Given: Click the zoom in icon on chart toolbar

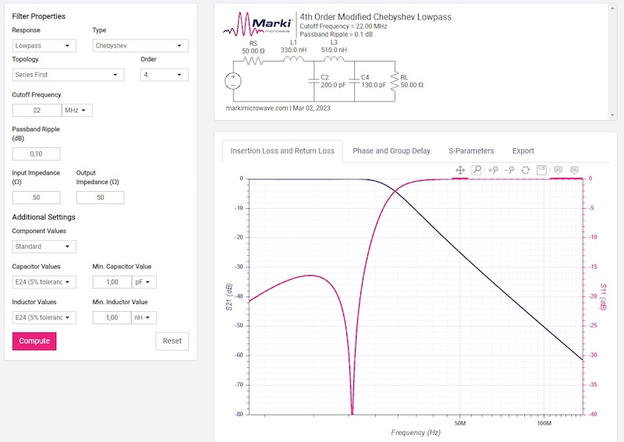Looking at the screenshot, I should click(x=493, y=170).
